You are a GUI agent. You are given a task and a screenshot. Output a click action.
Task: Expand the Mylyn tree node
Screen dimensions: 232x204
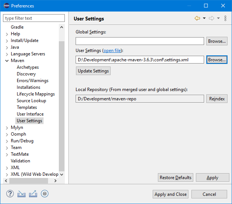(x=7, y=128)
